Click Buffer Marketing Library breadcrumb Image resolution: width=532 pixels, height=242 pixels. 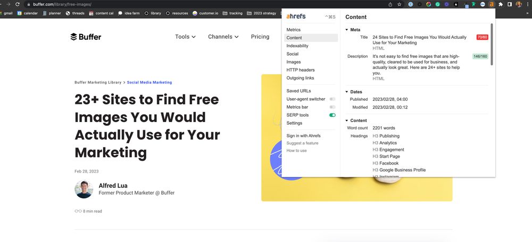tap(98, 82)
